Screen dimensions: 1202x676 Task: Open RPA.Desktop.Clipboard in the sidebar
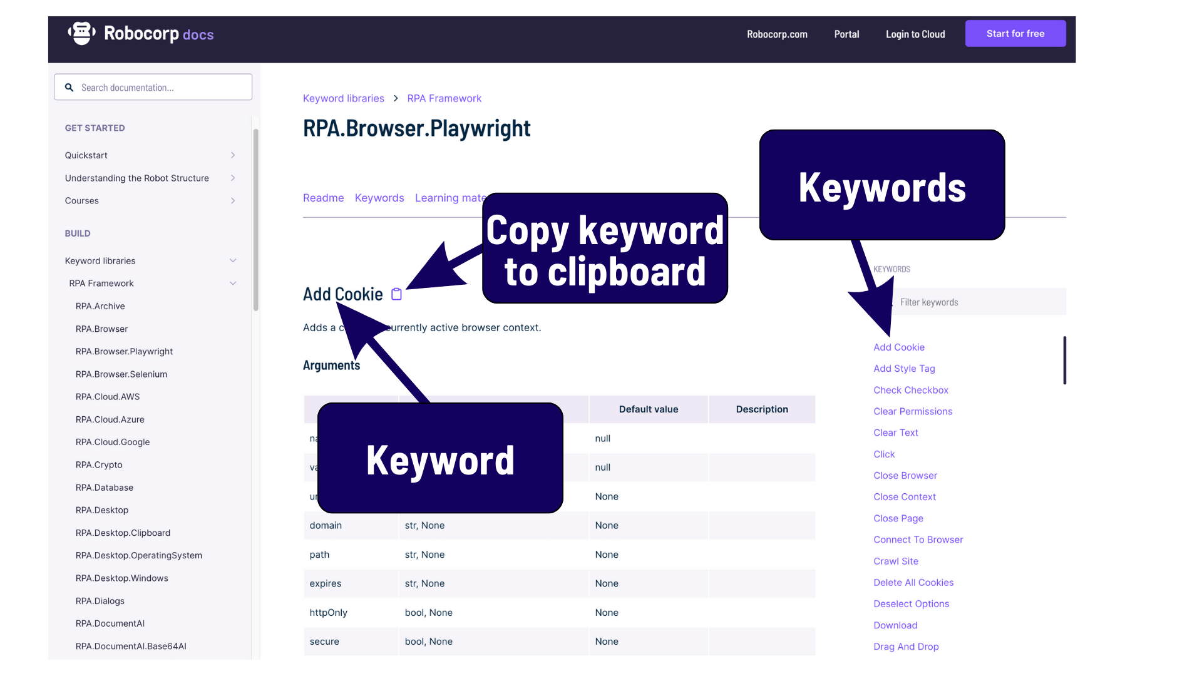123,533
